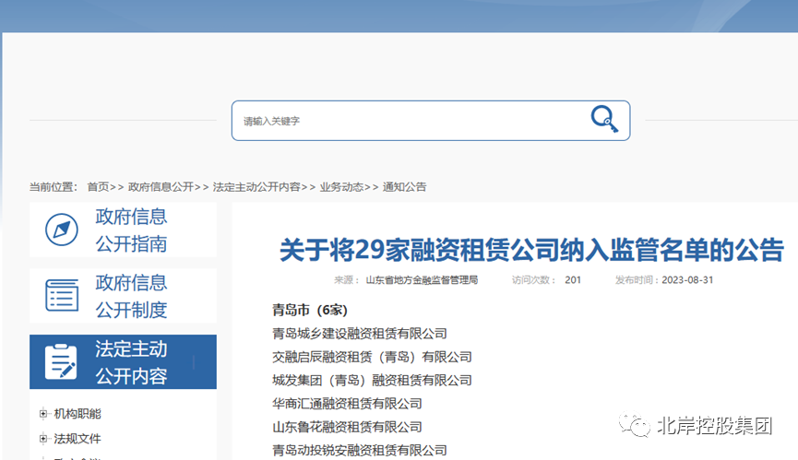
Task: Click 交融启辰融资租赁（青岛）有限公司 entry
Action: tap(372, 357)
